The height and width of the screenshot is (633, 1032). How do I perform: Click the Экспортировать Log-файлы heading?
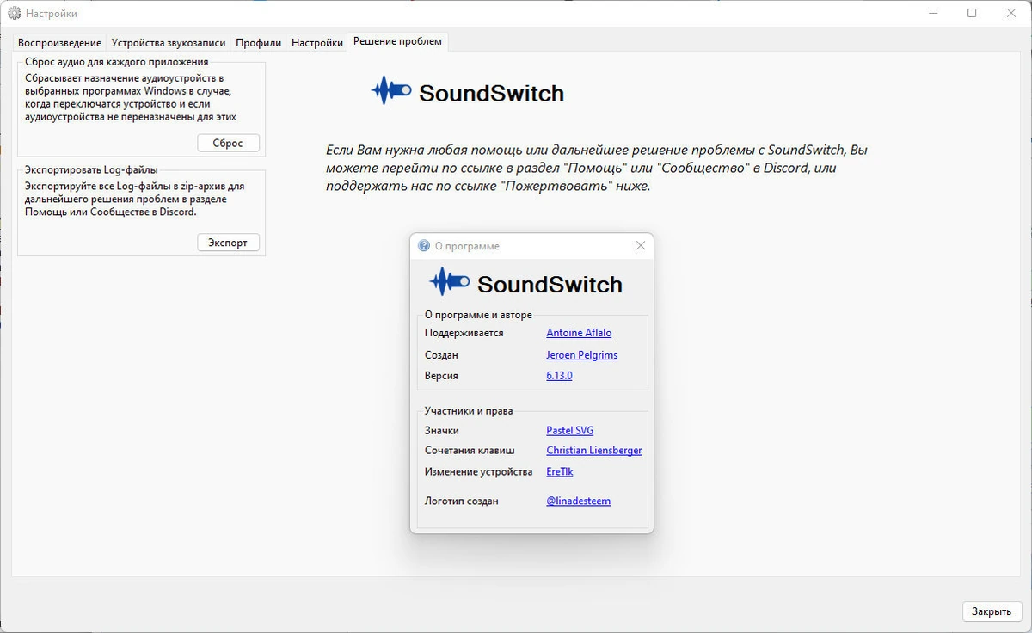point(92,169)
